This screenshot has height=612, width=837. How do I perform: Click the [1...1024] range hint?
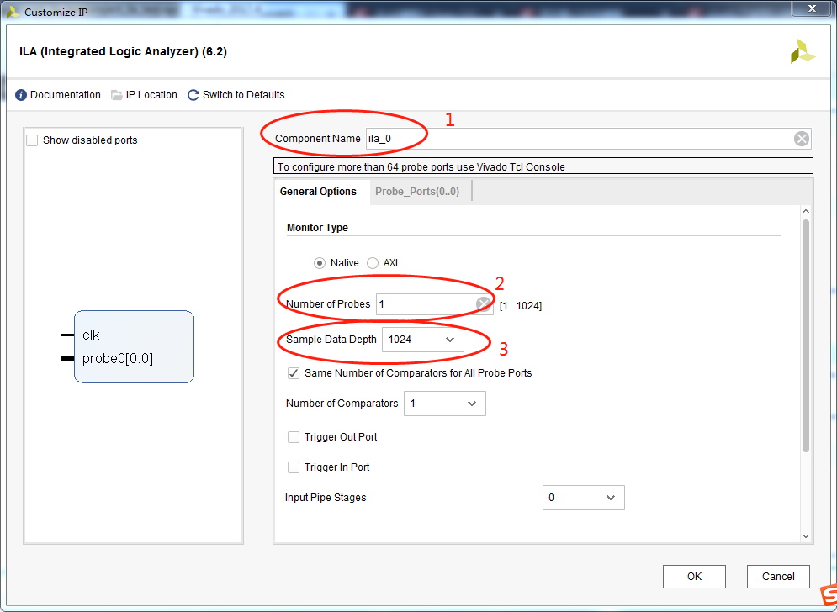(521, 306)
